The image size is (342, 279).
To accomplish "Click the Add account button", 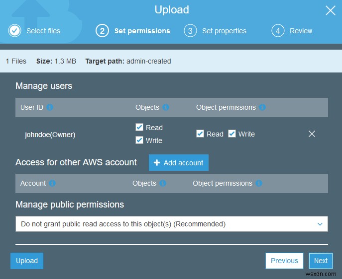I will [x=179, y=163].
